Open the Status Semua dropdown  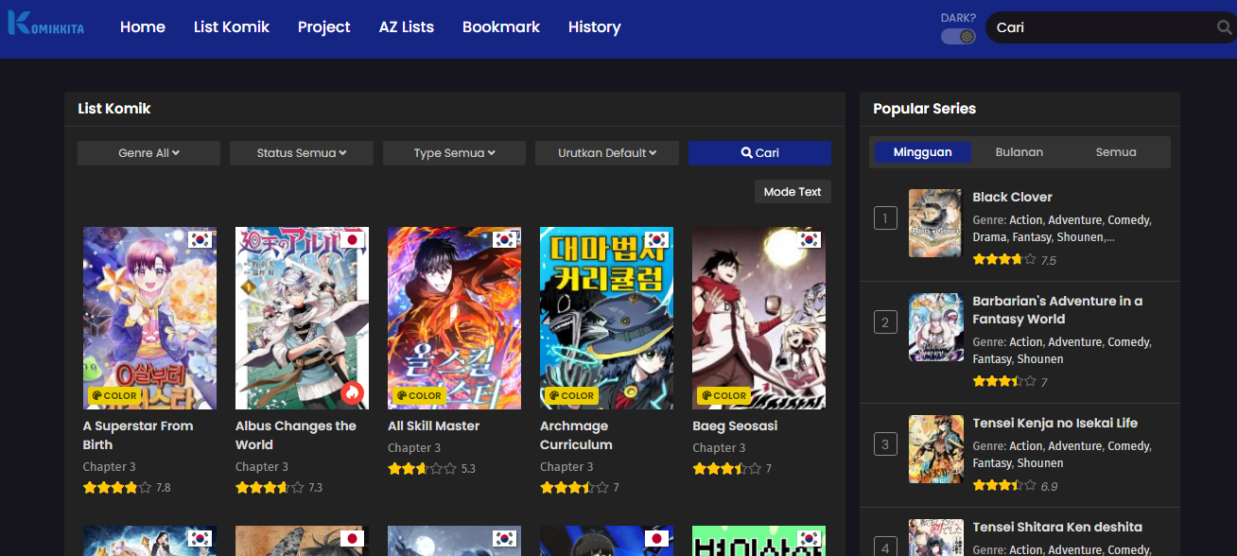click(302, 153)
